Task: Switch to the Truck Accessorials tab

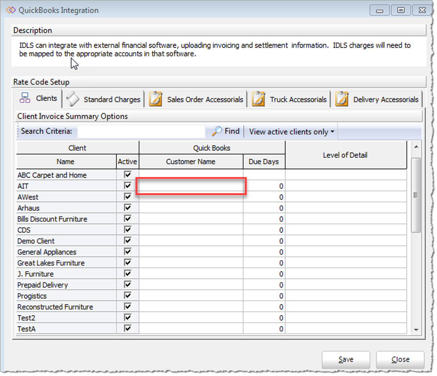Action: 289,99
